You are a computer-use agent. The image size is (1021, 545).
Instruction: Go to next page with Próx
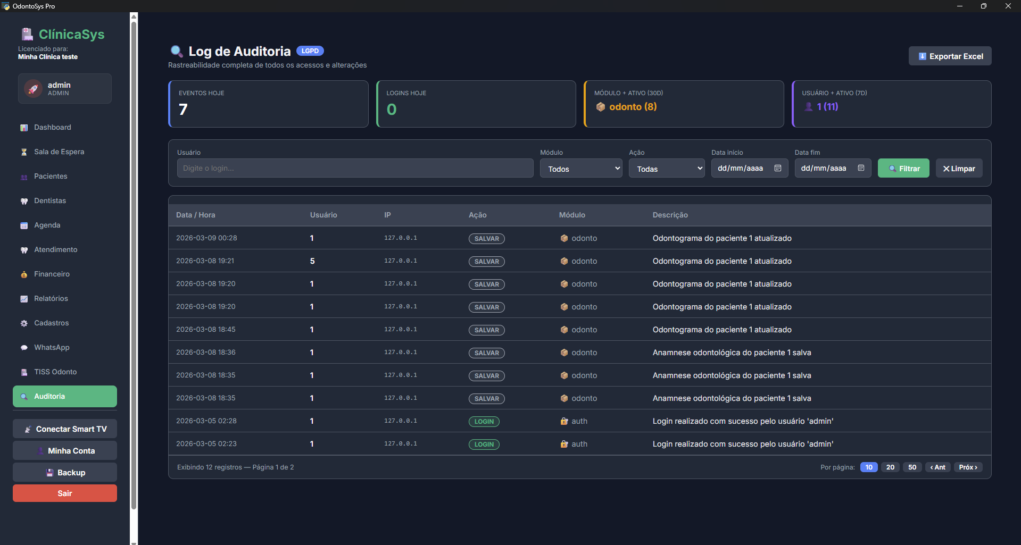pyautogui.click(x=968, y=467)
